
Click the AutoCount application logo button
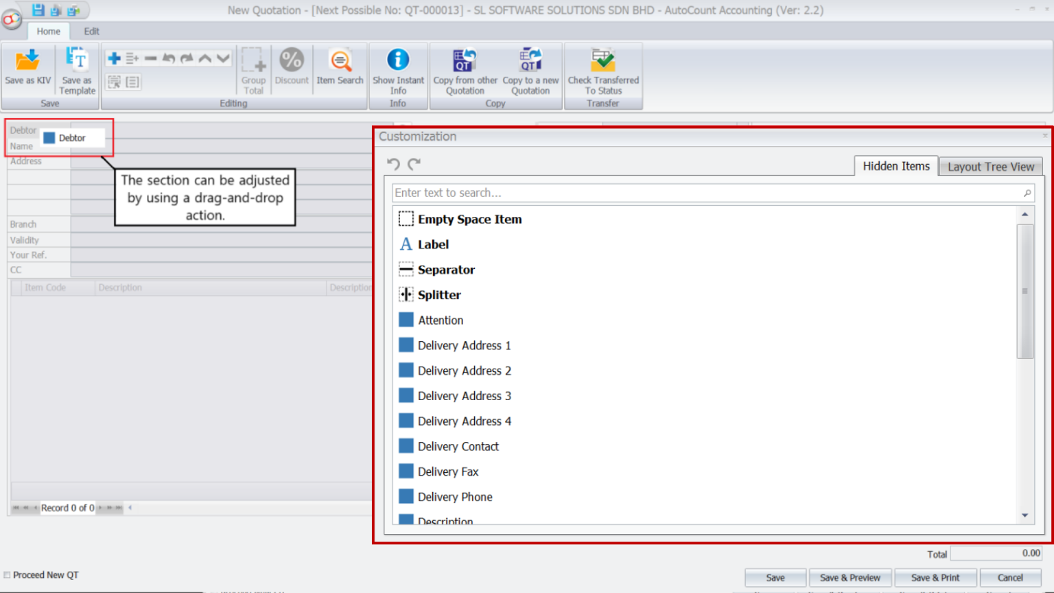point(11,19)
